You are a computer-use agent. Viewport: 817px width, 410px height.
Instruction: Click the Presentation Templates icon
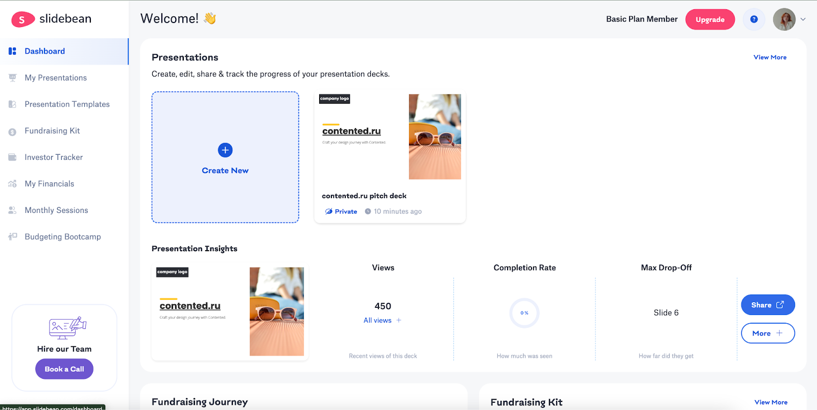12,104
